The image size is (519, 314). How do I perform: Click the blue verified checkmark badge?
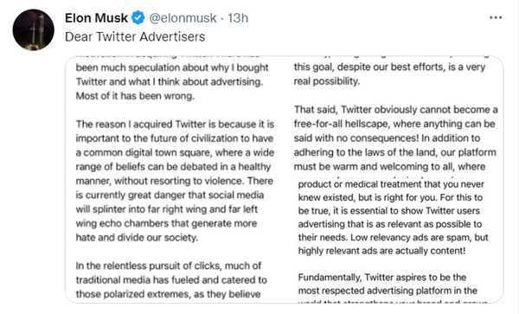[x=138, y=17]
